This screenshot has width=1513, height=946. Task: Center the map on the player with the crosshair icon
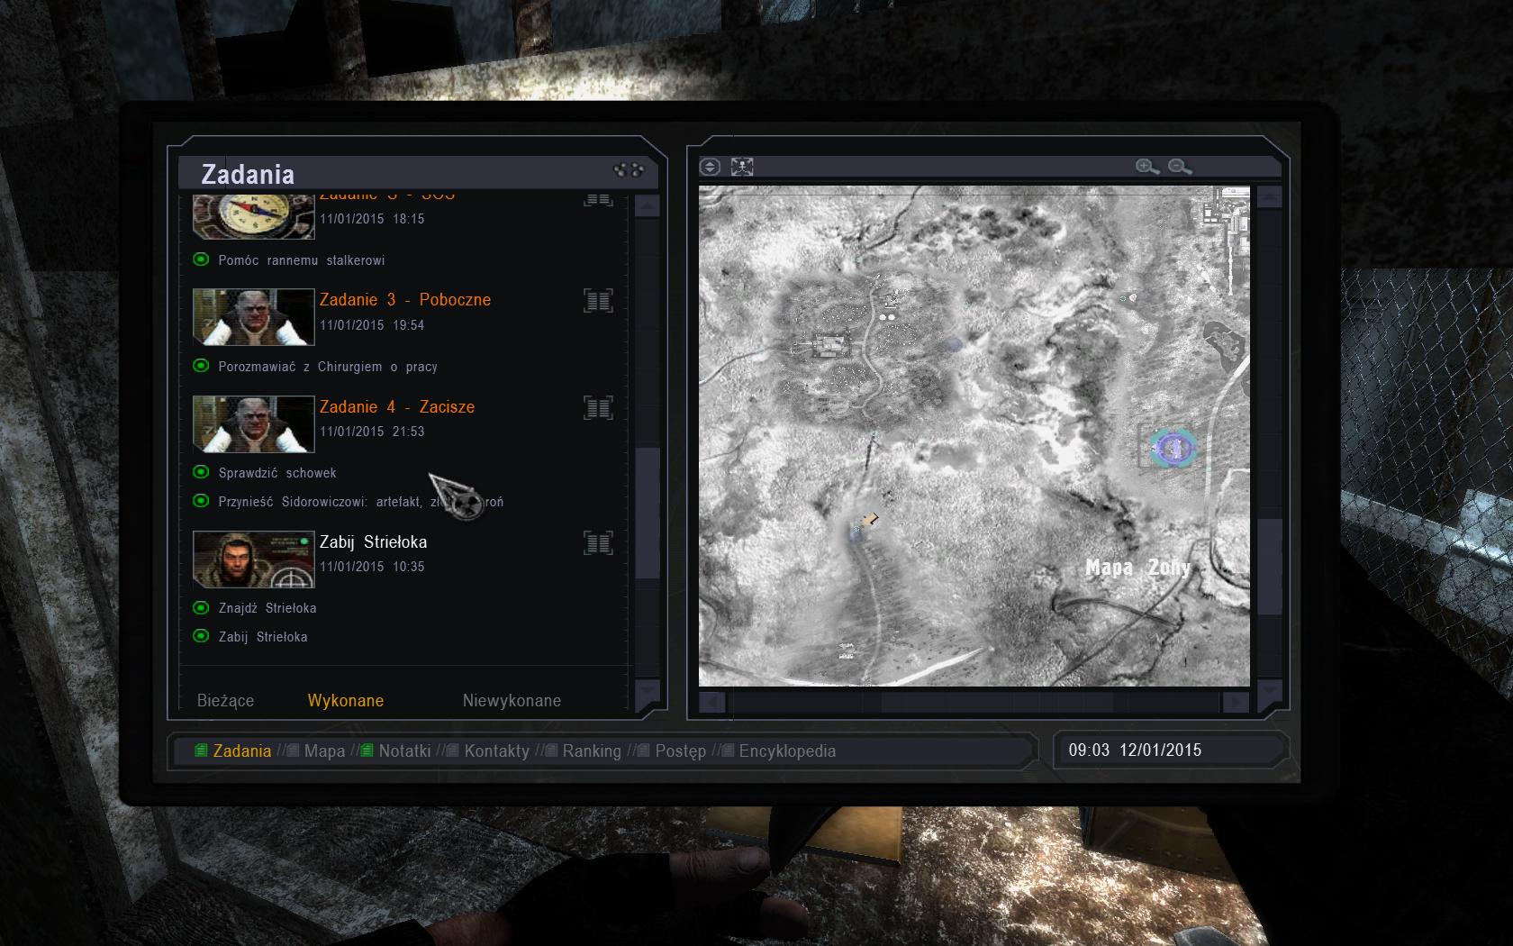[742, 167]
